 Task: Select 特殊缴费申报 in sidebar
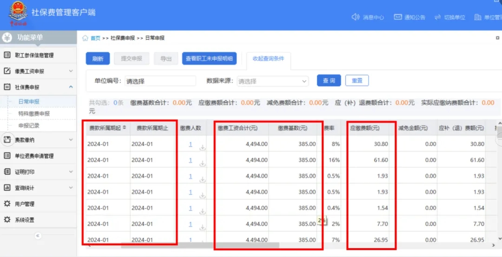point(34,114)
